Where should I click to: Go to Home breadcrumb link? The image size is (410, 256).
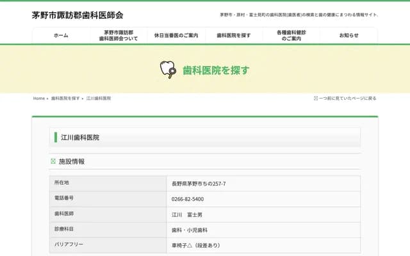click(x=39, y=98)
